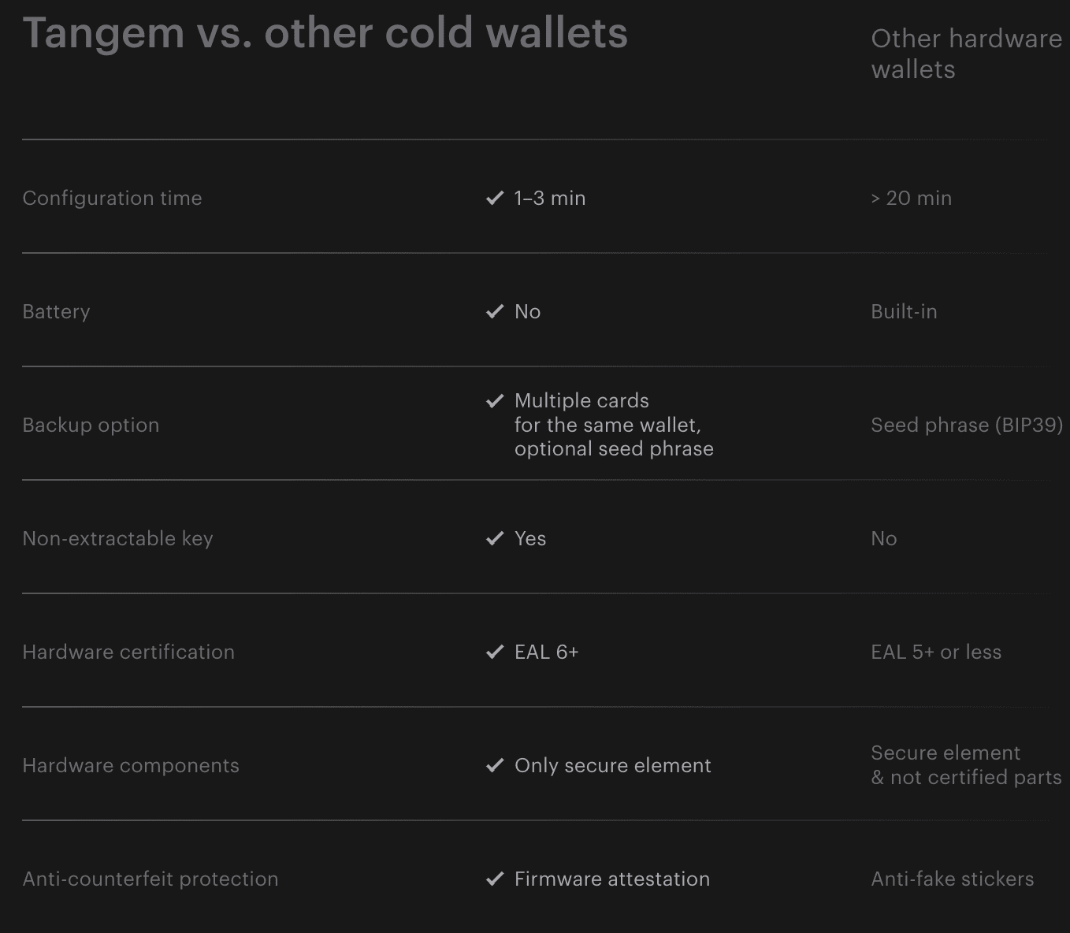Click the checkmark beside "Firmware attestation"
Image resolution: width=1070 pixels, height=933 pixels.
(x=495, y=879)
